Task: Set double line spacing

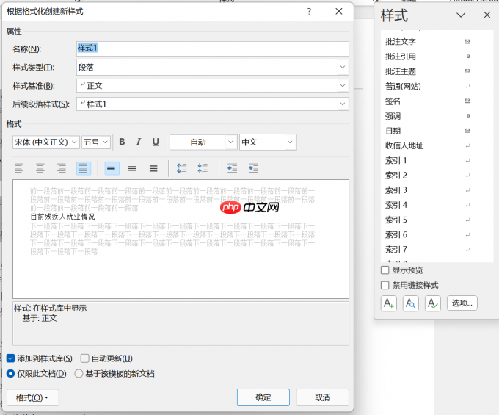Action: coord(153,168)
